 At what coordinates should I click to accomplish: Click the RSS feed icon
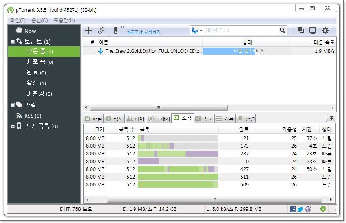(19, 116)
